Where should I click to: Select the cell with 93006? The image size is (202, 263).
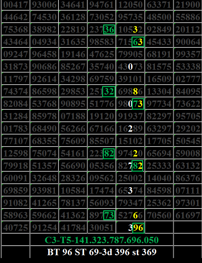pyautogui.click(x=44, y=5)
